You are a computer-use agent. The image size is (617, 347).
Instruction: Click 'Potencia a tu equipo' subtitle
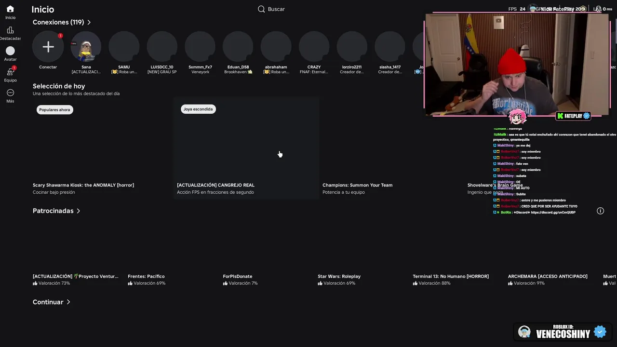coord(344,192)
